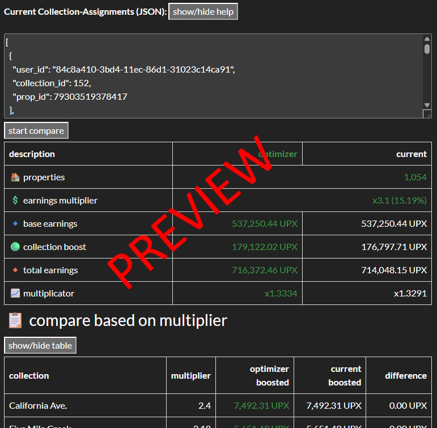Click the difference column header

tap(405, 376)
